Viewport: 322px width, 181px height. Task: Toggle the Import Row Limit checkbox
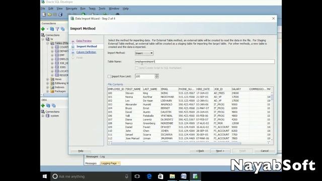point(109,76)
